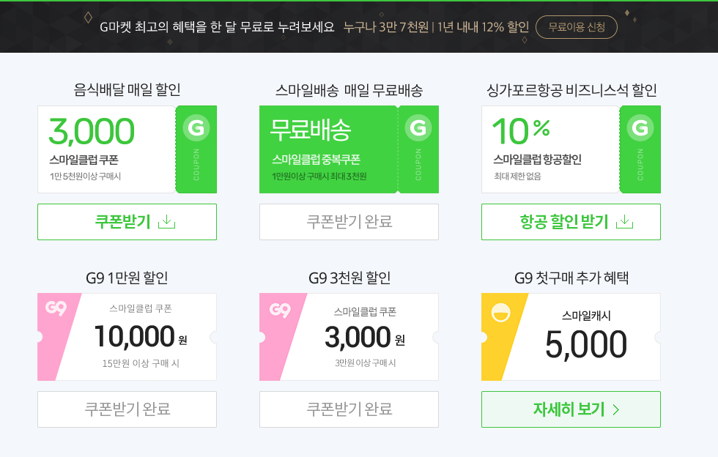Click 쿠폰받기 완료 under the 무료배송 coupon
The width and height of the screenshot is (718, 457).
[349, 222]
